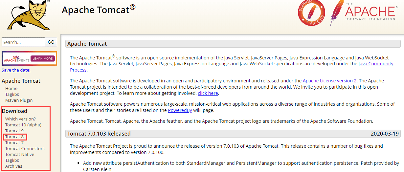
Task: Click the Download sidebar heading
Action: coord(14,111)
